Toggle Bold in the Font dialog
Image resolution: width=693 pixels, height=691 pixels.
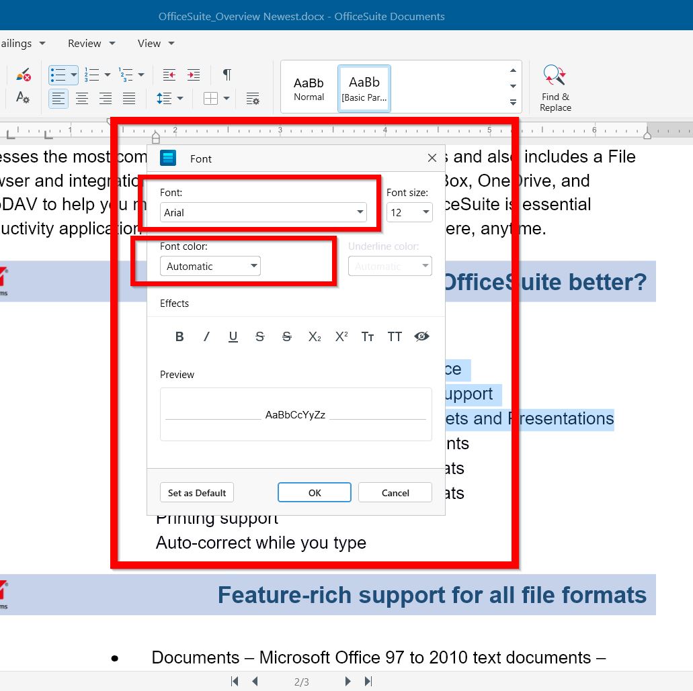click(179, 336)
